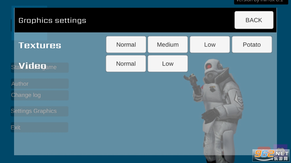The width and height of the screenshot is (291, 163).
Task: Click the Video section label
Action: tap(32, 66)
